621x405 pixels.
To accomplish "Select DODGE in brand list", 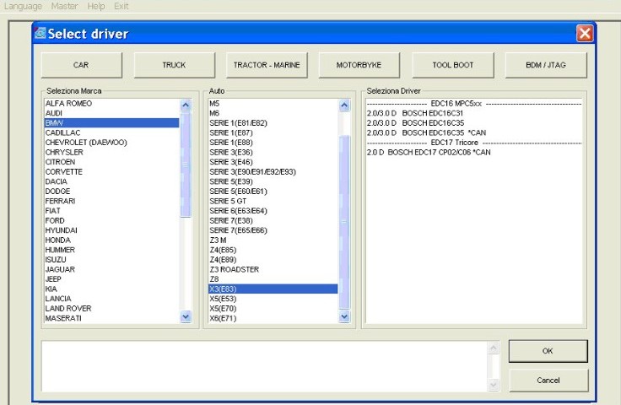I will 111,192.
